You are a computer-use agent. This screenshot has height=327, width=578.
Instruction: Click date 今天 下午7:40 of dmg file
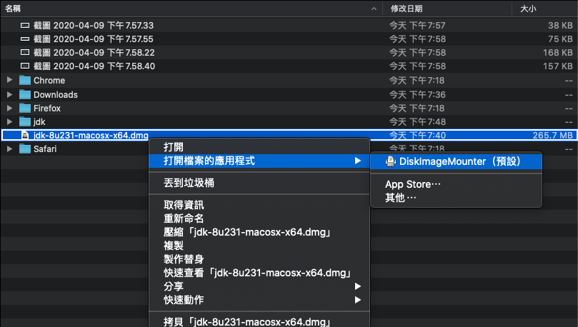[x=417, y=135]
